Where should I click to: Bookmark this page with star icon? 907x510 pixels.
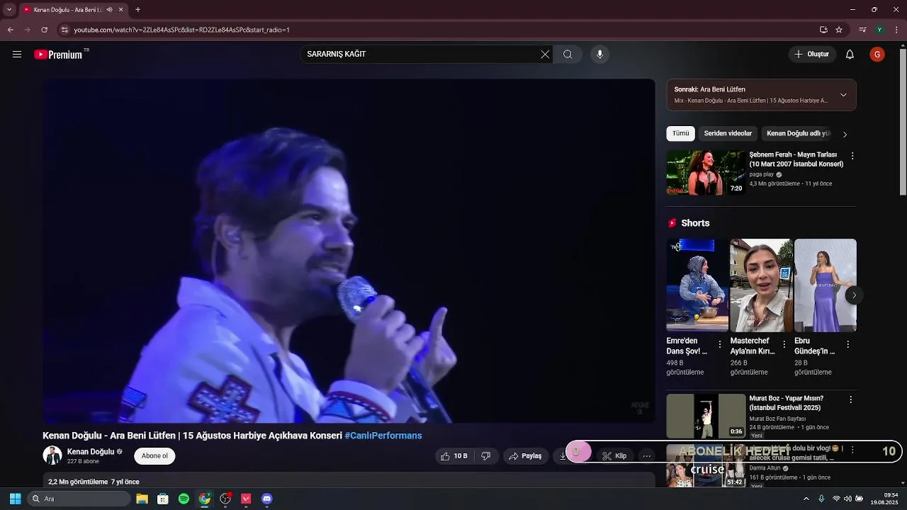click(x=839, y=30)
